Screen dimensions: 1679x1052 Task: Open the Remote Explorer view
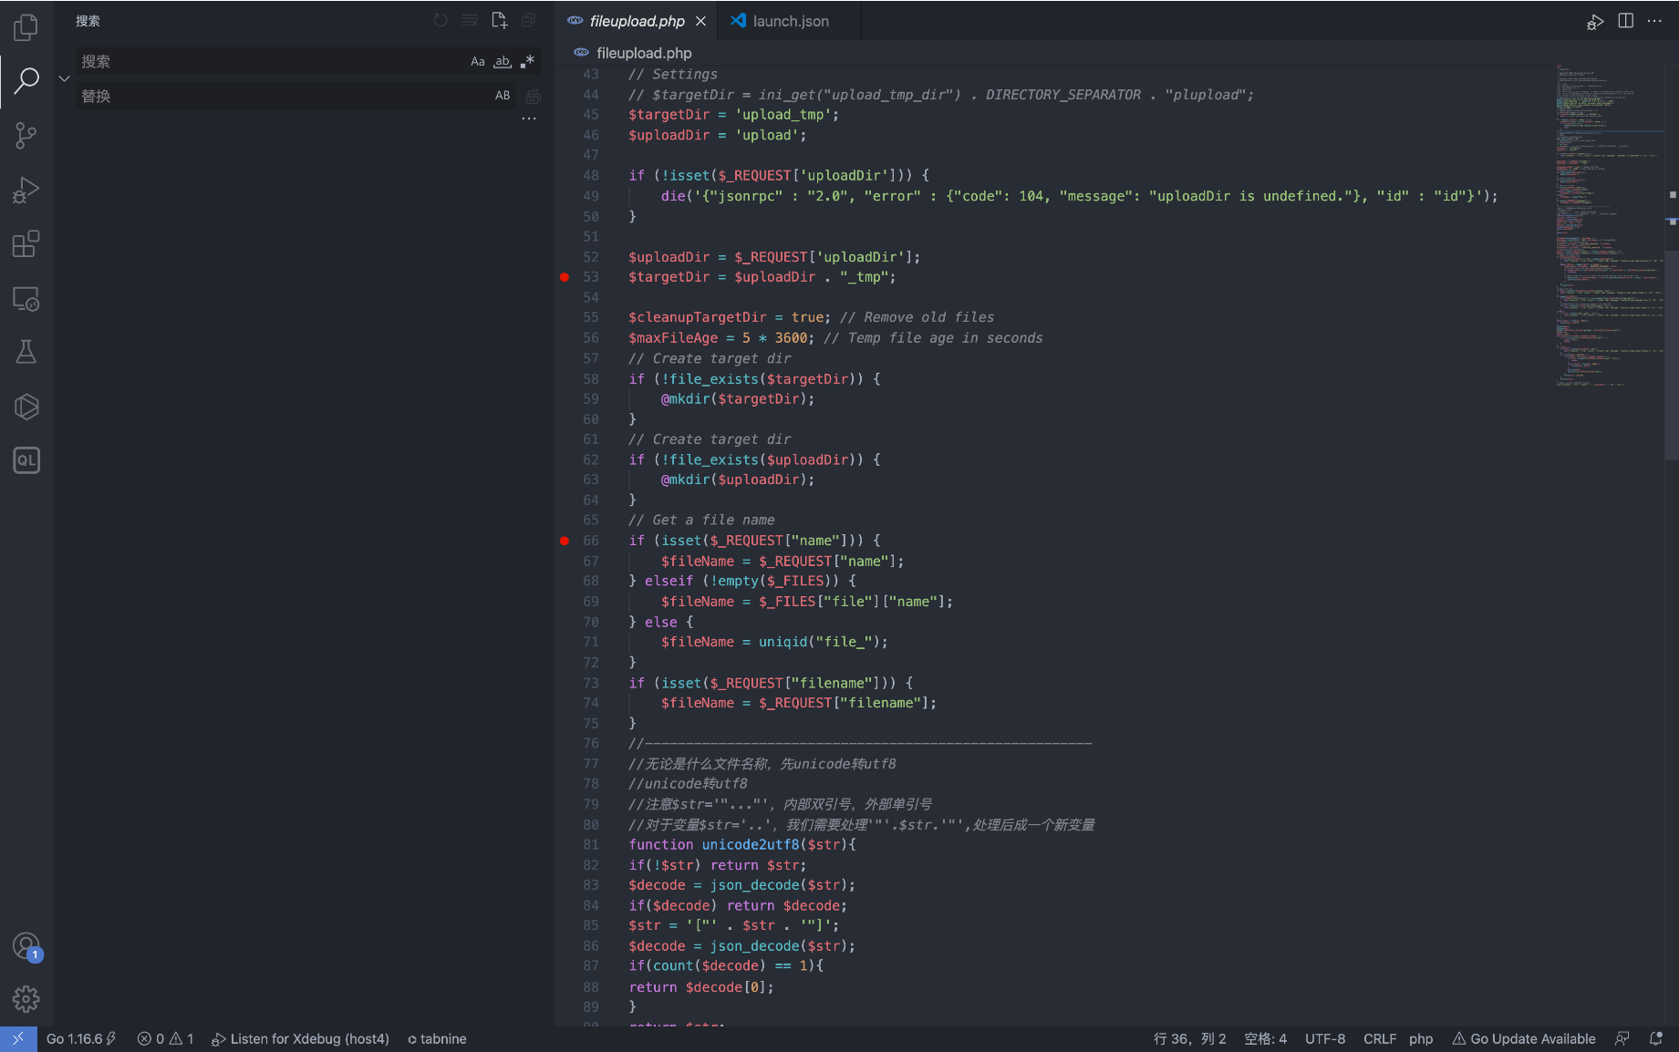coord(26,298)
